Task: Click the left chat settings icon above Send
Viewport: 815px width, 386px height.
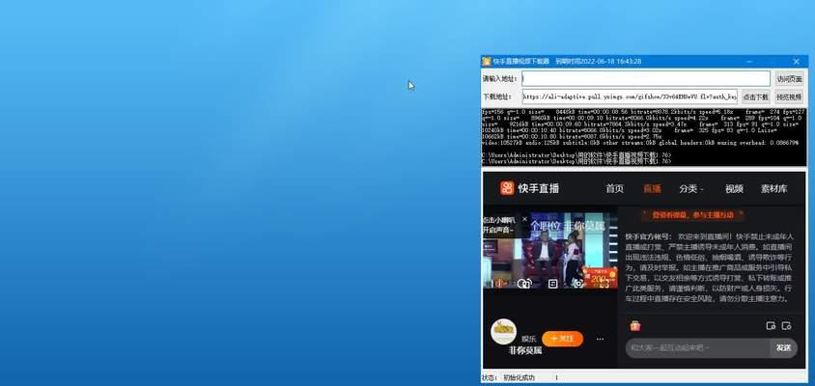Action: [771, 326]
